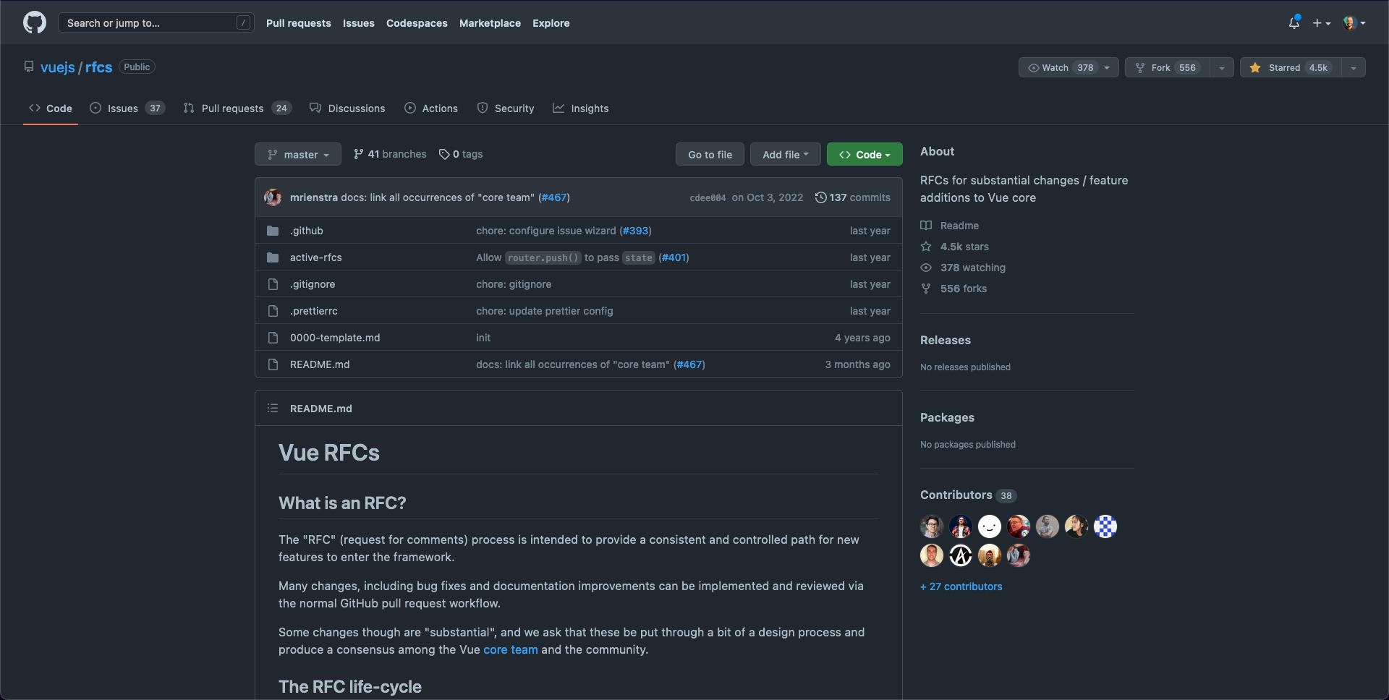Focus the Search or jump to field
1389x700 pixels.
click(x=156, y=23)
